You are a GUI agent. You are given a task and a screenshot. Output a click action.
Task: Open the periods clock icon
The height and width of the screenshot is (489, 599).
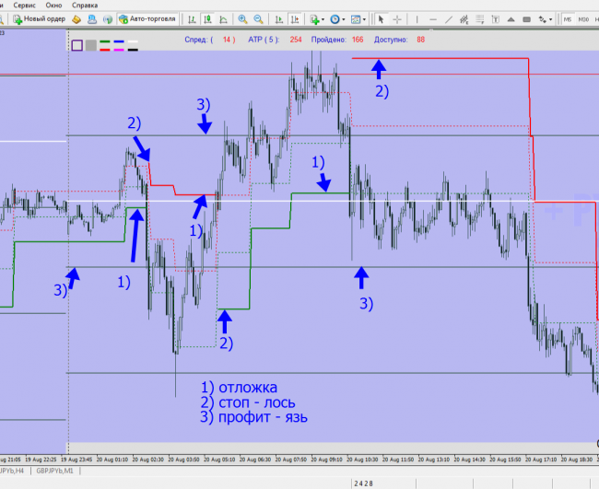coord(335,19)
